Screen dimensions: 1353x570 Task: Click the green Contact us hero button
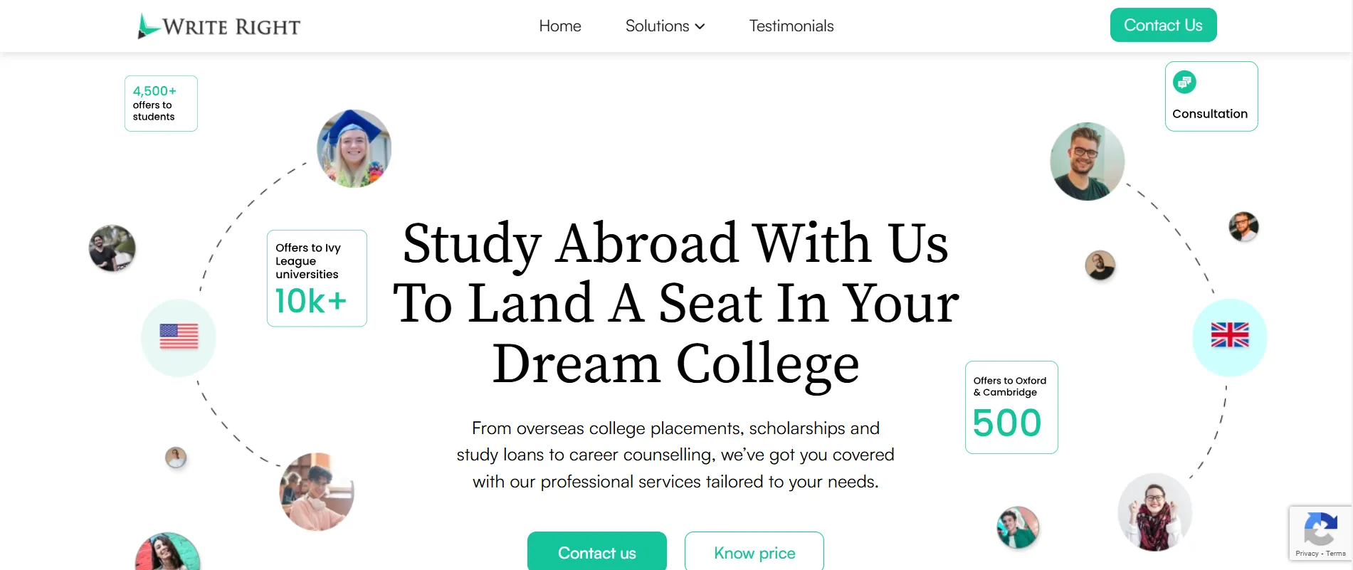point(596,553)
